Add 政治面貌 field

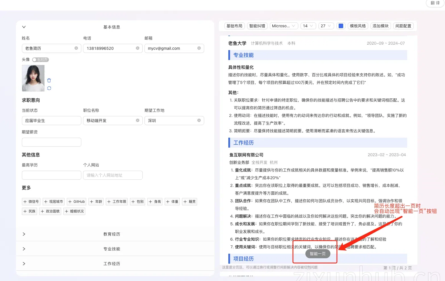[x=50, y=211]
